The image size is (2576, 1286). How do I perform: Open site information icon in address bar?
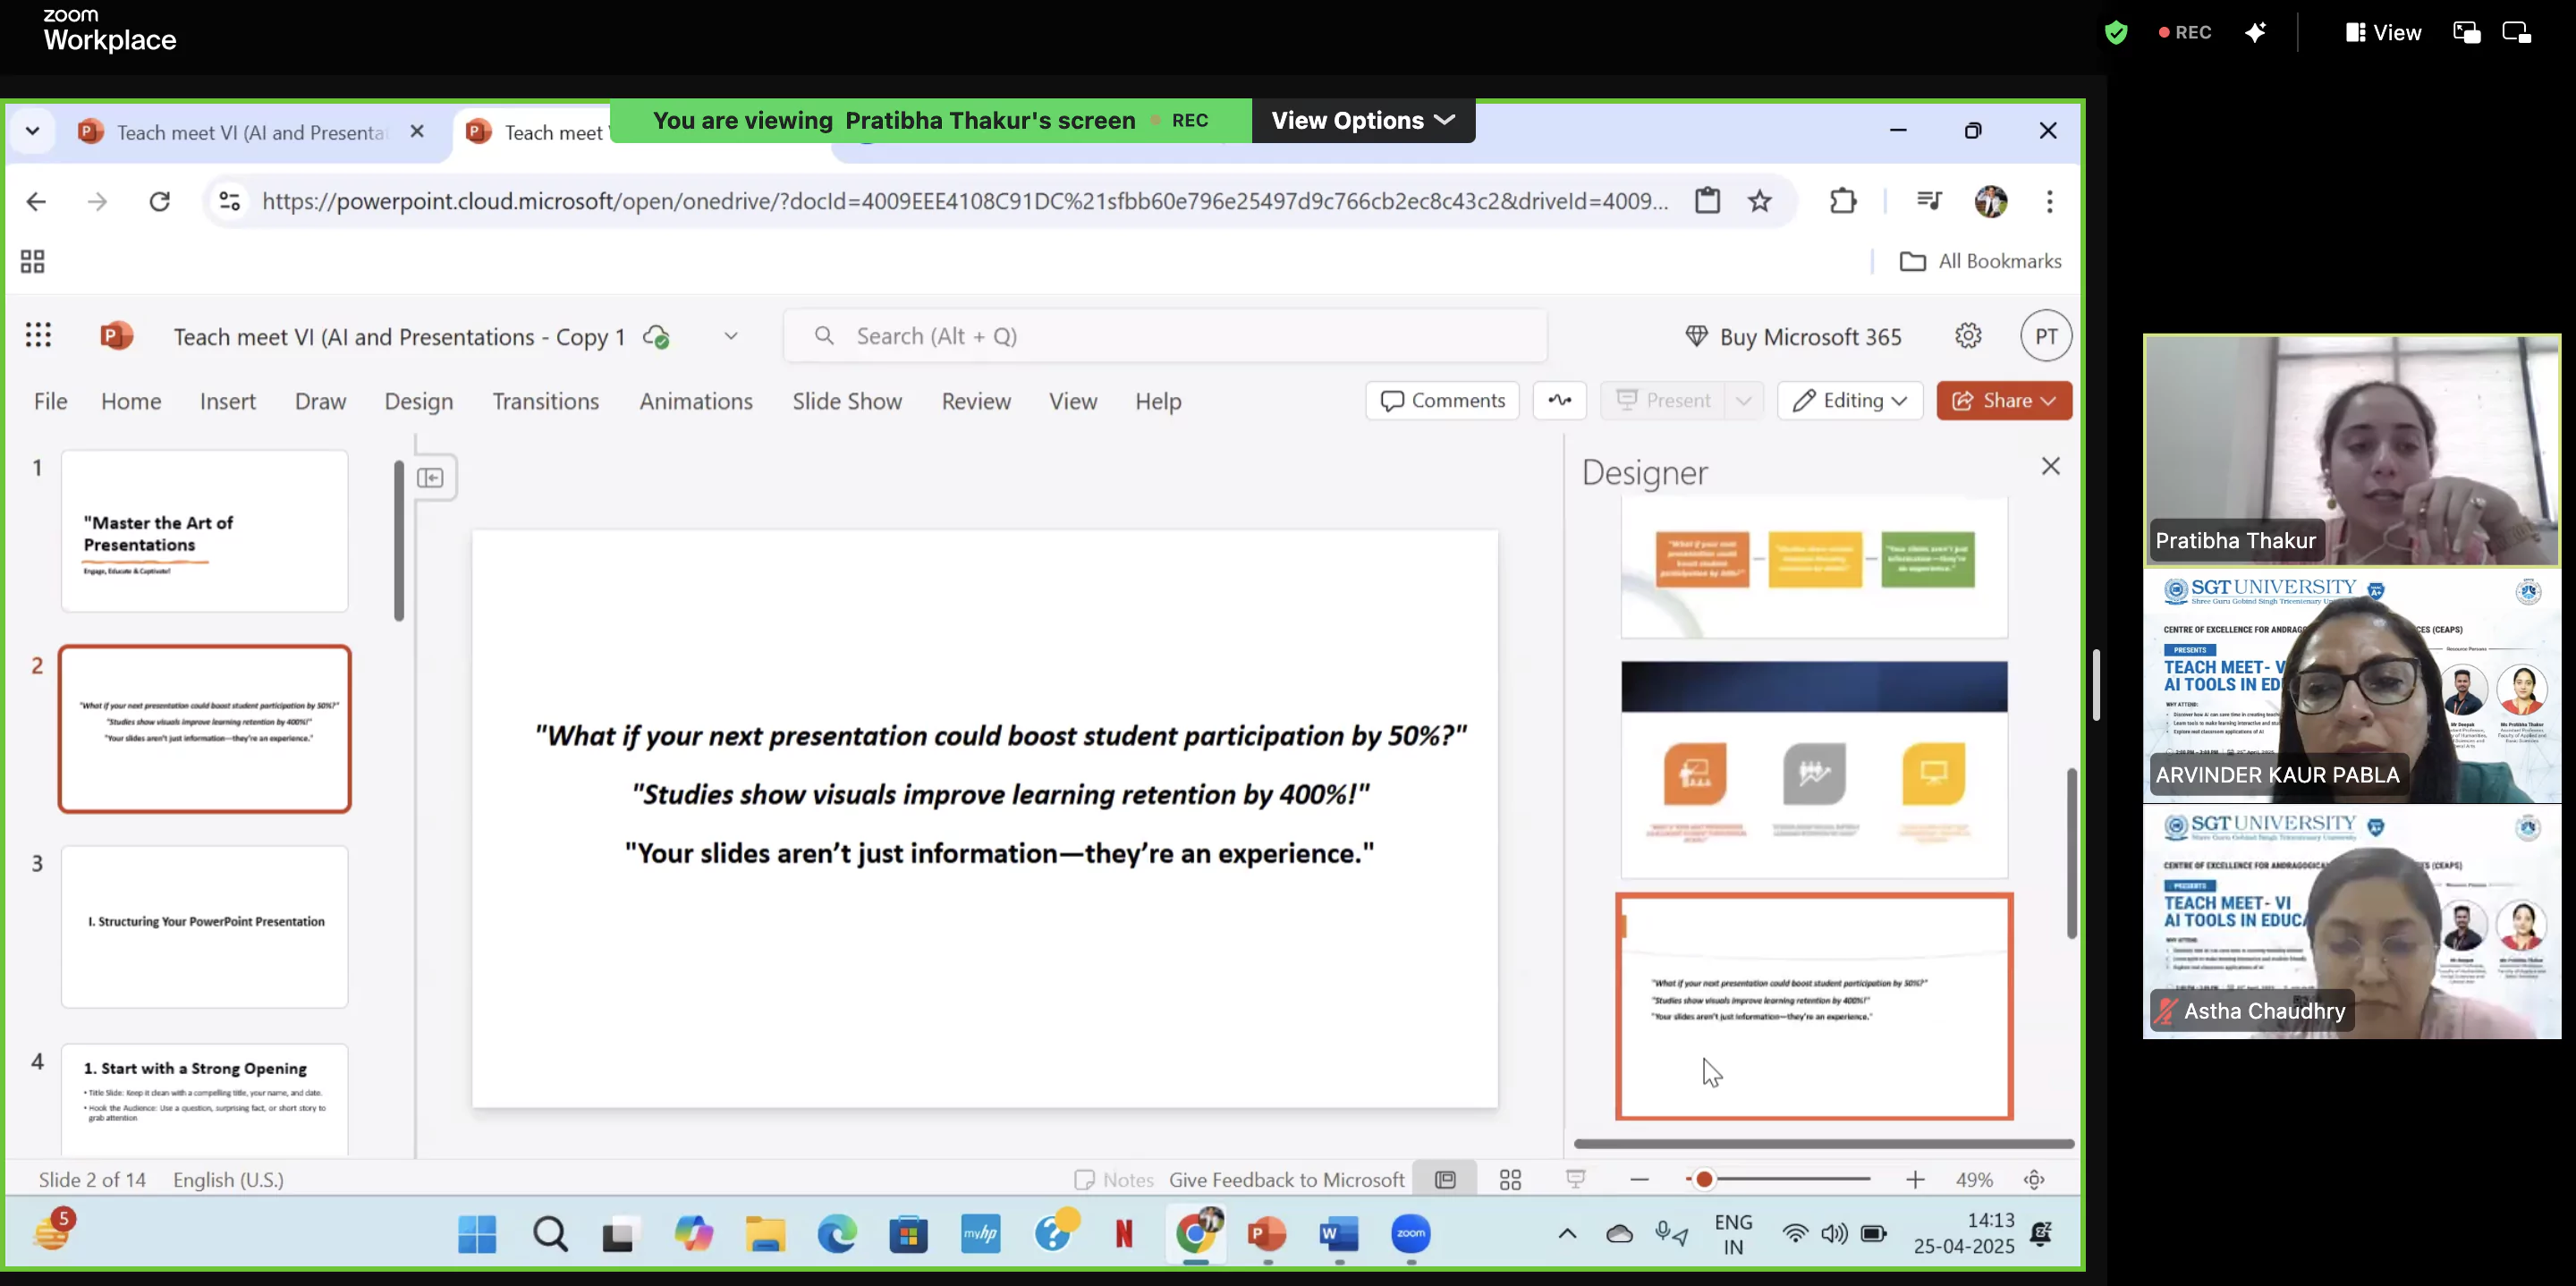click(229, 201)
